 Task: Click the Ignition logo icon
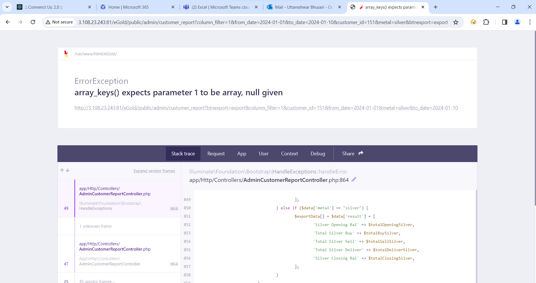66,54
